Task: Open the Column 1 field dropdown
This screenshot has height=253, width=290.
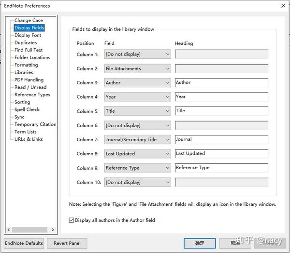Action: (x=138, y=54)
